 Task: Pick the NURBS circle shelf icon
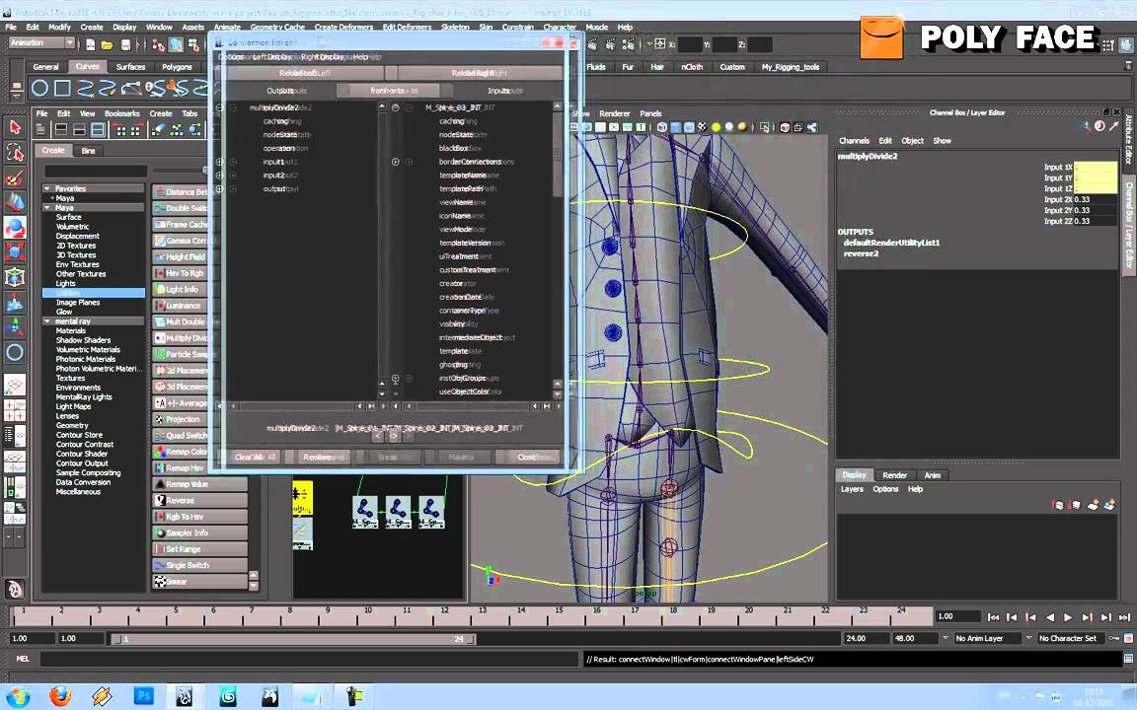click(39, 89)
